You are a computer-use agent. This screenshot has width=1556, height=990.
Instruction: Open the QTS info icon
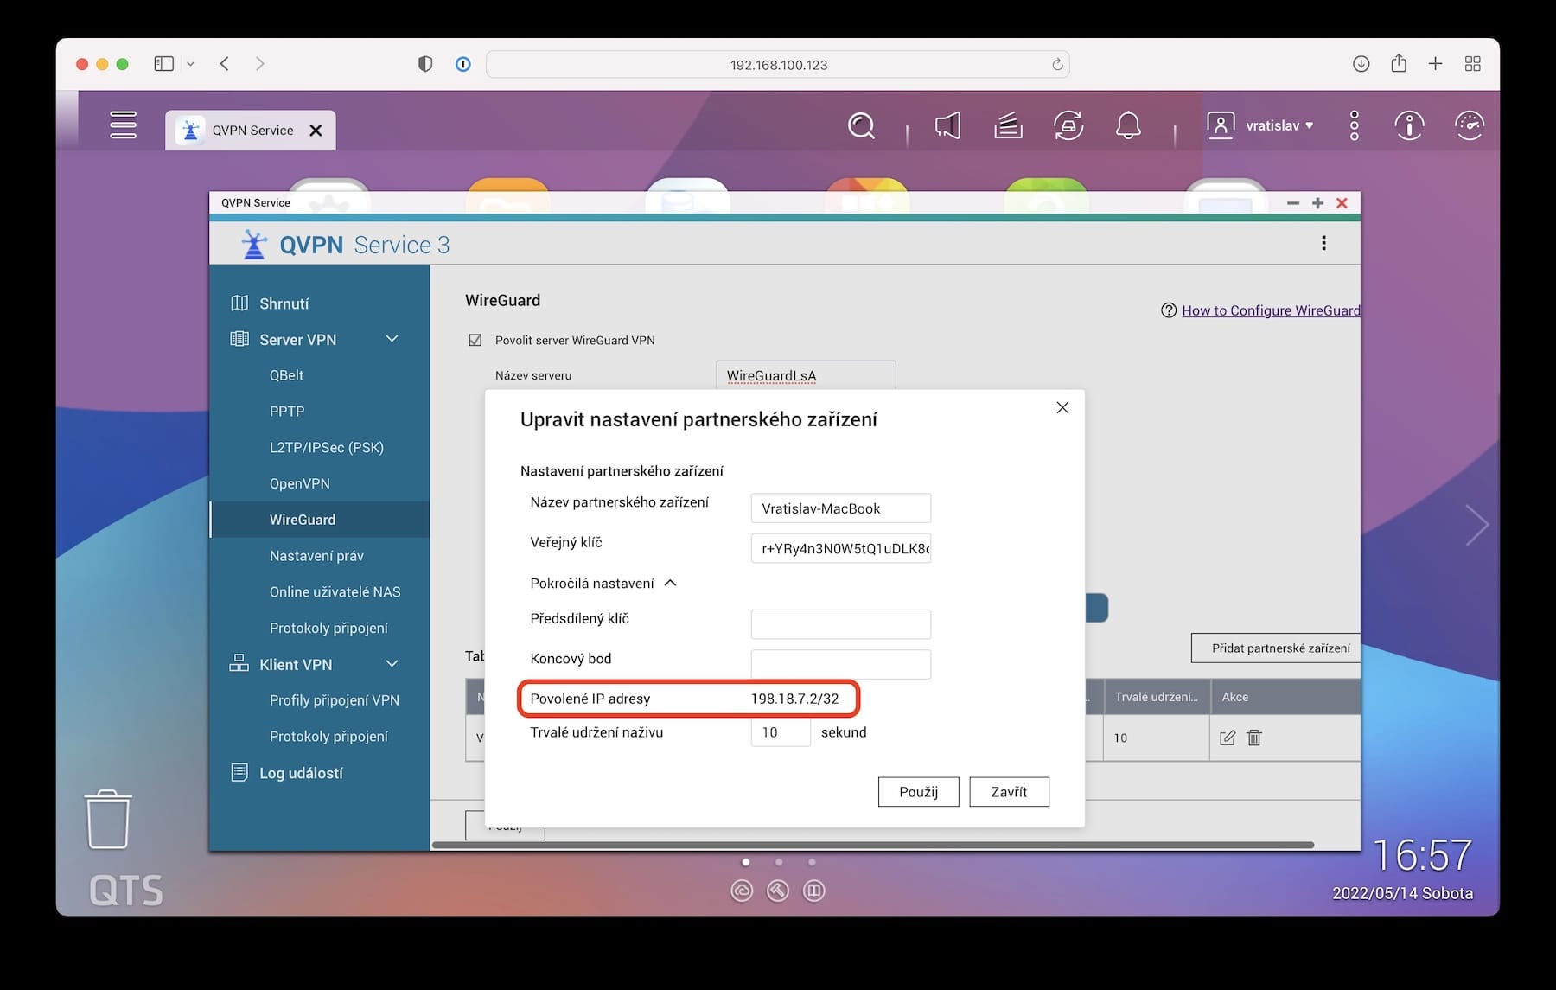pos(1409,126)
